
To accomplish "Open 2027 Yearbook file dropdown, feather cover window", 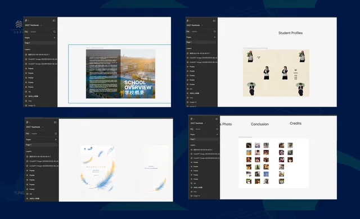I will [x=35, y=127].
